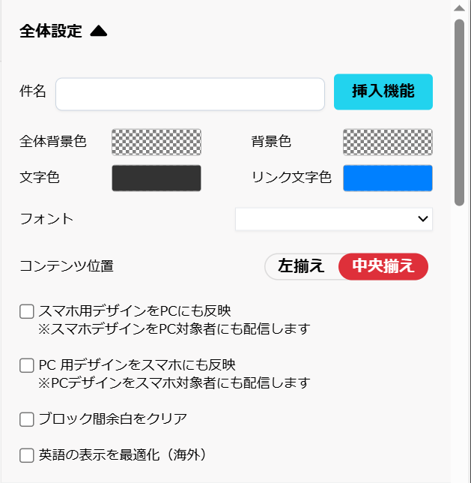Enable スマホ用デザインをPCにも反映 checkbox

pyautogui.click(x=27, y=311)
